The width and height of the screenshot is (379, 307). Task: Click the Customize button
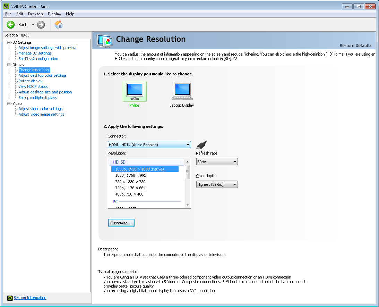point(121,223)
